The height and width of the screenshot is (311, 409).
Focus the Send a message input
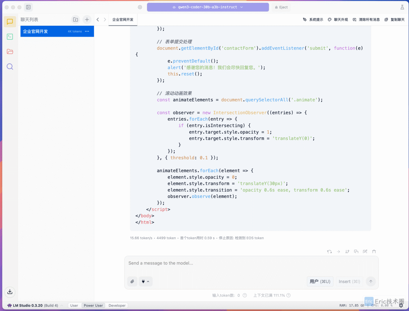[x=251, y=263]
